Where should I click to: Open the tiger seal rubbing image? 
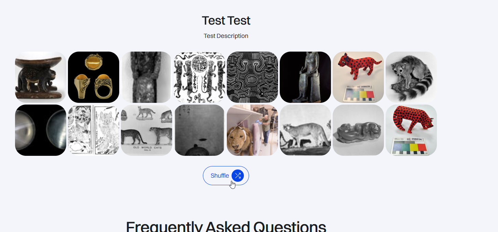199,77
